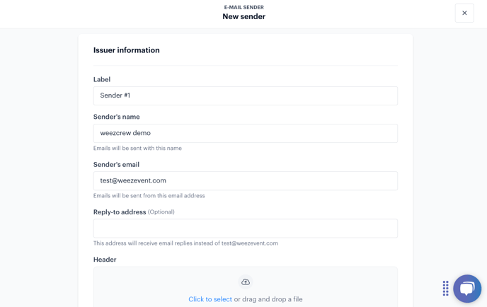The height and width of the screenshot is (307, 487).
Task: Open file picker via Click to select
Action: pos(210,299)
